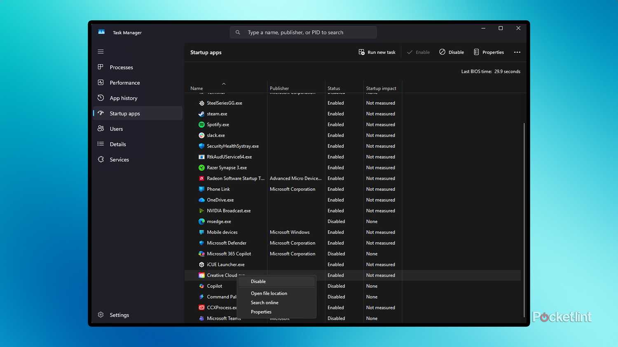
Task: Choose Open file location from the context menu
Action: tap(269, 293)
